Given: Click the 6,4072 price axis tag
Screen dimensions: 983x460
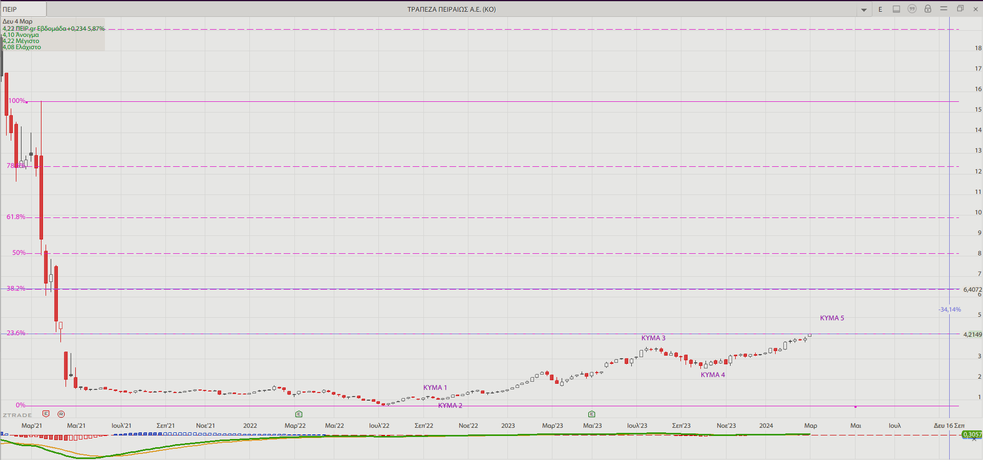Looking at the screenshot, I should (x=972, y=290).
